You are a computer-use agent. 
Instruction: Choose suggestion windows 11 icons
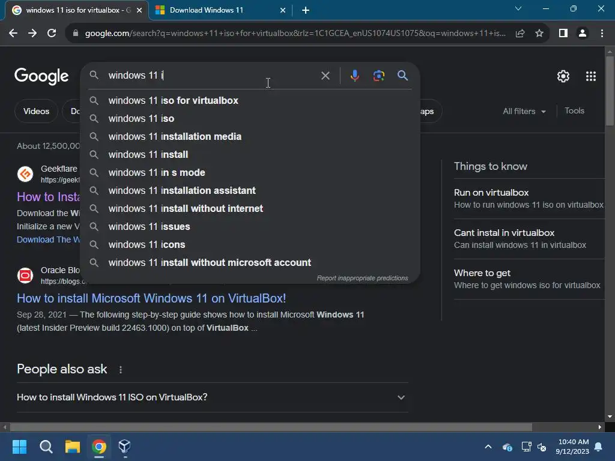point(250,245)
